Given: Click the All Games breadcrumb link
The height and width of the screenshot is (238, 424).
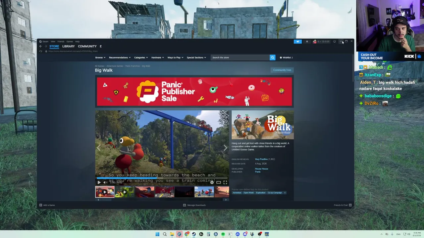Looking at the screenshot, I should tap(99, 66).
